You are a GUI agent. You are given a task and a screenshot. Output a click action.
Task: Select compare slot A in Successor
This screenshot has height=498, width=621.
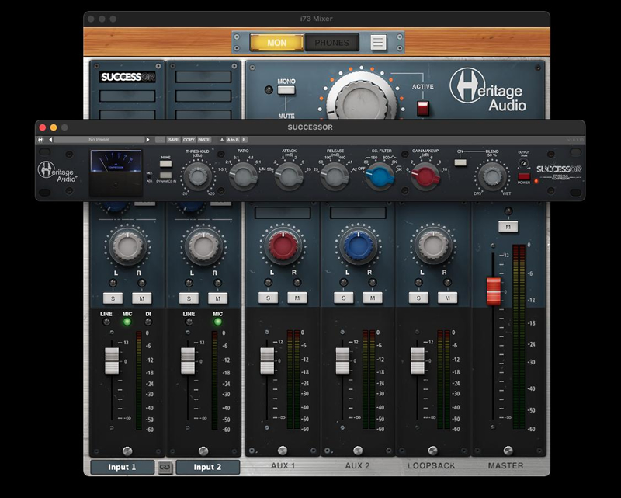pyautogui.click(x=222, y=140)
